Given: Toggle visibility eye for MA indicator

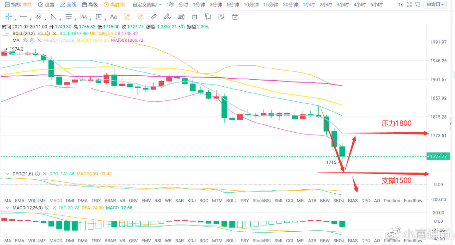Looking at the screenshot, I should point(24,40).
